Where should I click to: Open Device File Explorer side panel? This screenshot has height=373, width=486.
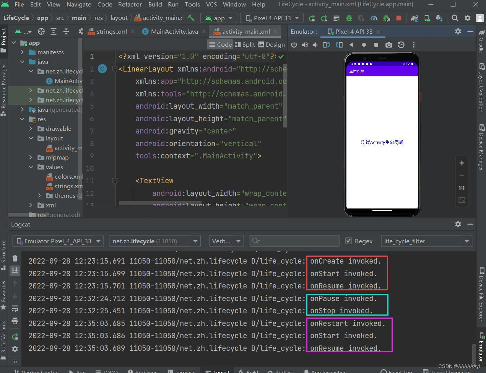tap(481, 294)
